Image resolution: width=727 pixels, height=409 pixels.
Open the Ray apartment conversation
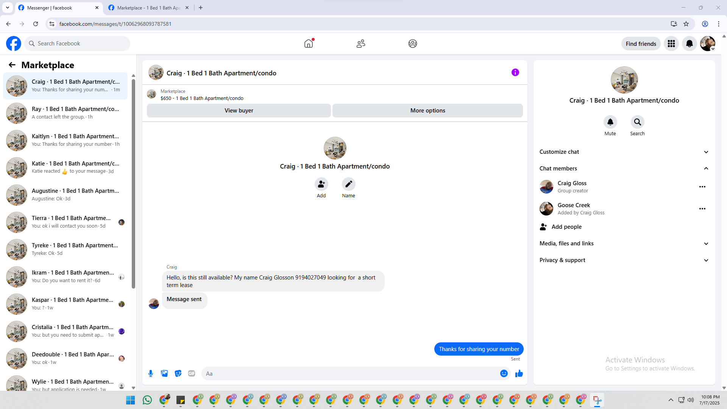[x=66, y=113]
